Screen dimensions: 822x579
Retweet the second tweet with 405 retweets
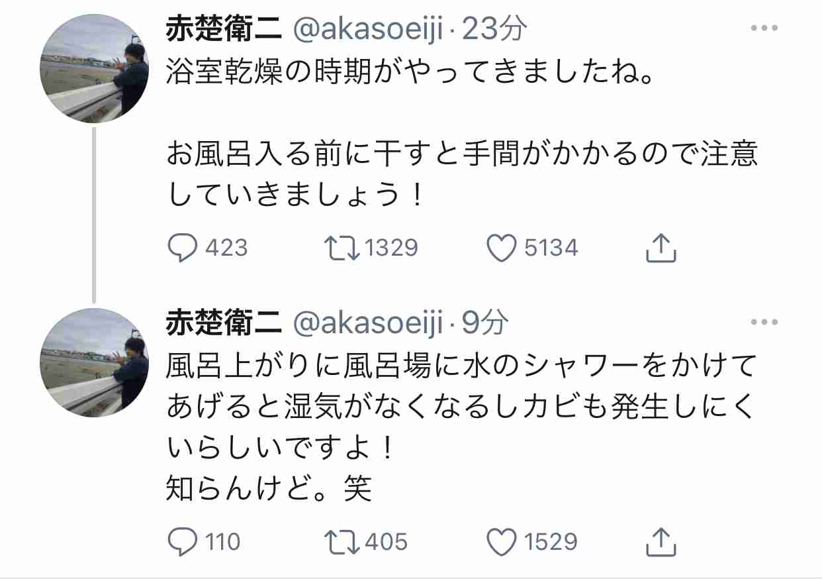(x=342, y=543)
